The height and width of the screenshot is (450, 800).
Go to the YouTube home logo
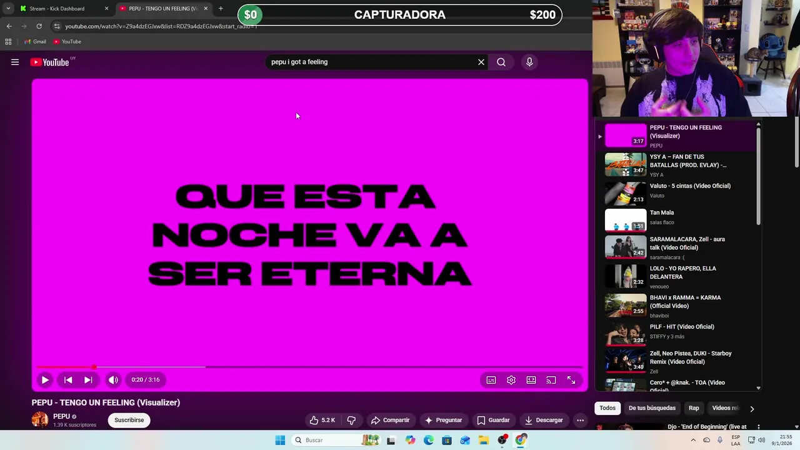49,62
